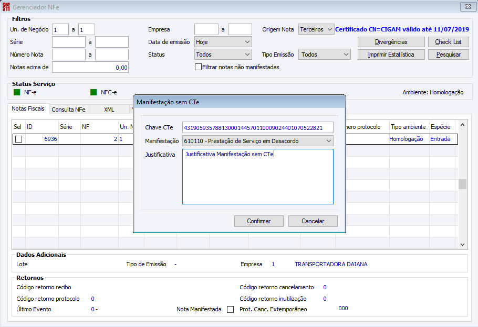Viewport: 478px width, 327px height.
Task: Click the certificate validity text
Action: click(402, 29)
